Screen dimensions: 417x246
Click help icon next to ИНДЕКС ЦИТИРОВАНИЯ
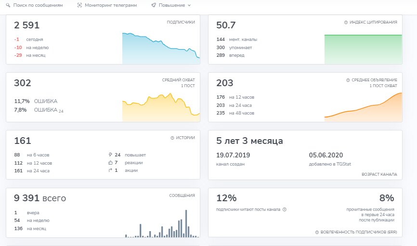(x=346, y=22)
